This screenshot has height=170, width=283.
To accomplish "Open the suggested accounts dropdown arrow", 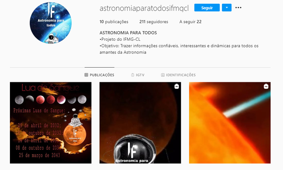I will 227,8.
